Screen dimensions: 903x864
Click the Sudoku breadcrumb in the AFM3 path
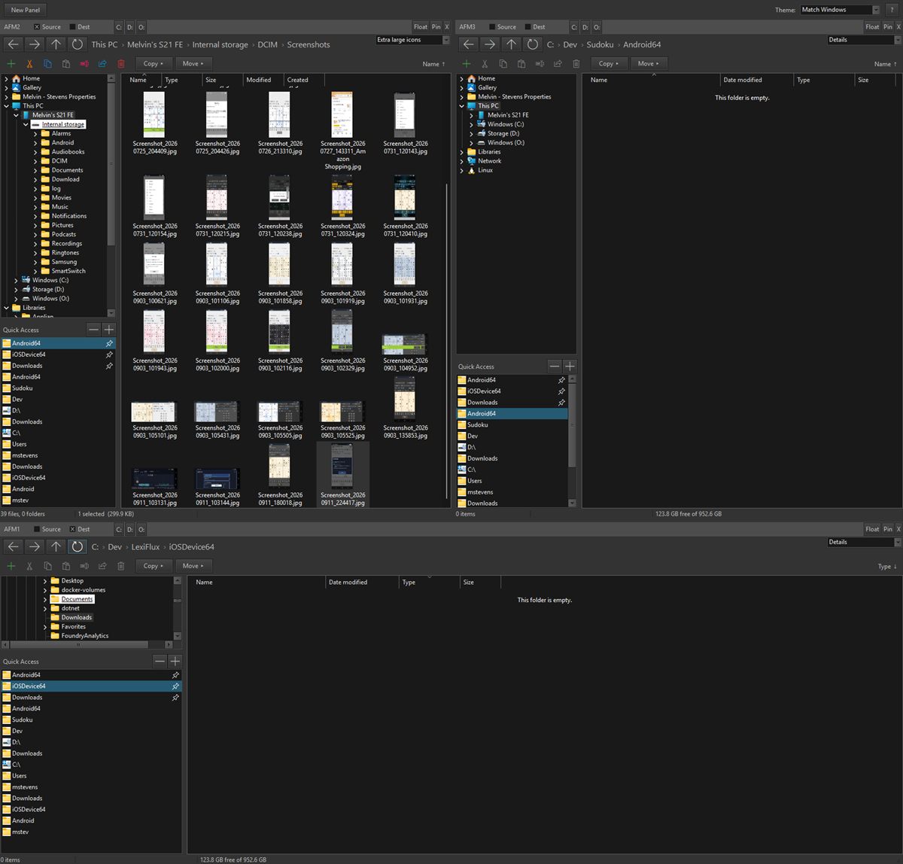[600, 44]
